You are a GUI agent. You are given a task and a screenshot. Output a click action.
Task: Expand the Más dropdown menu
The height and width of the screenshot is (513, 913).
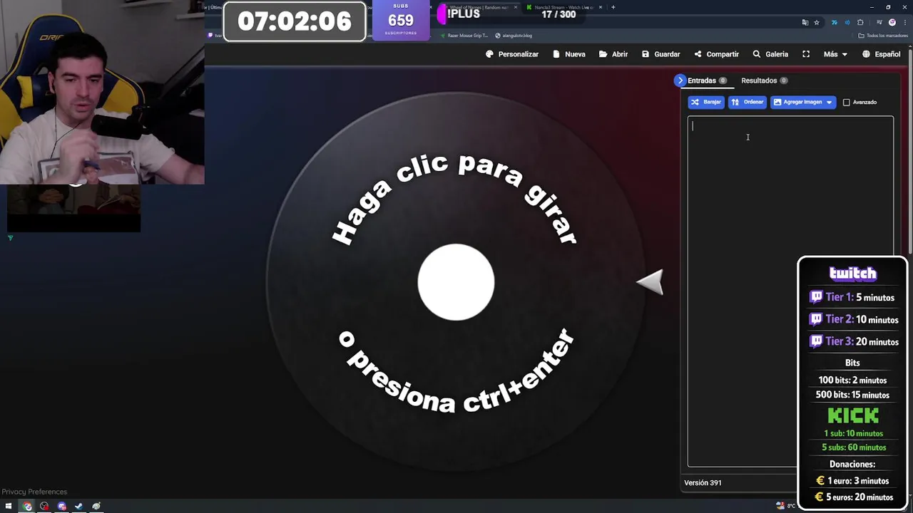coord(835,54)
